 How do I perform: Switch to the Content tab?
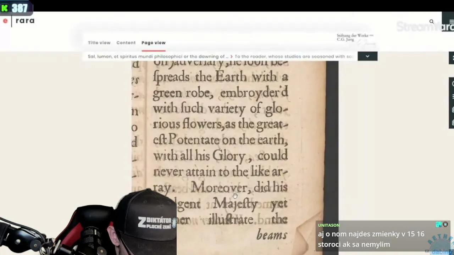coord(126,42)
